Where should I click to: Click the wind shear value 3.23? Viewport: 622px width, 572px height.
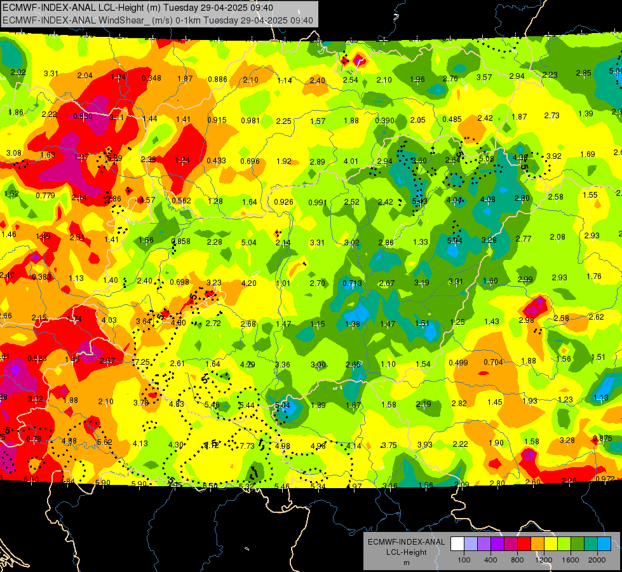214,283
